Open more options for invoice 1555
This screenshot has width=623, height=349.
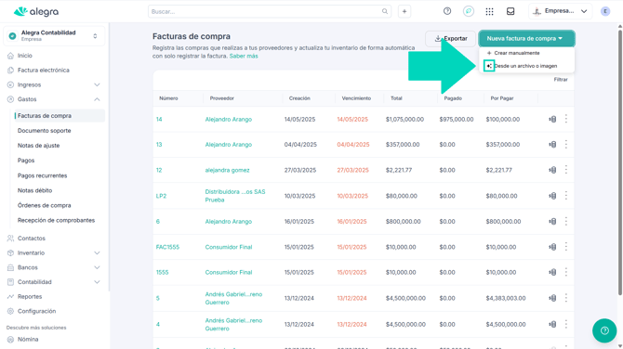pos(566,272)
